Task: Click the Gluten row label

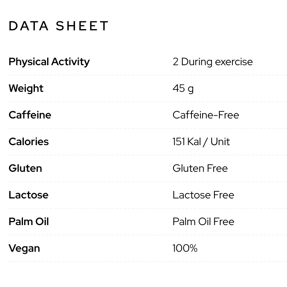Action: pyautogui.click(x=25, y=169)
